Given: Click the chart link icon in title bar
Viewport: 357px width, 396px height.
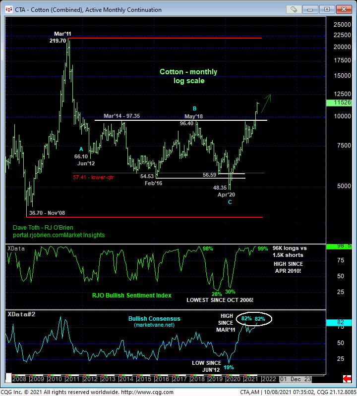Looking at the screenshot, I should 295,9.
